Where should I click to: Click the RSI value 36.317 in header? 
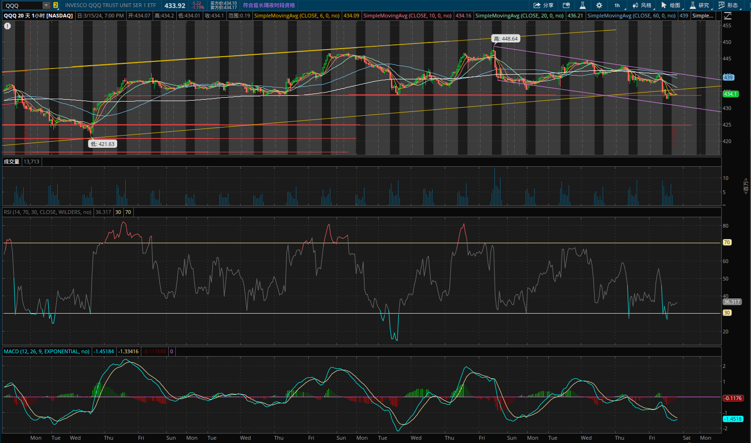(104, 212)
